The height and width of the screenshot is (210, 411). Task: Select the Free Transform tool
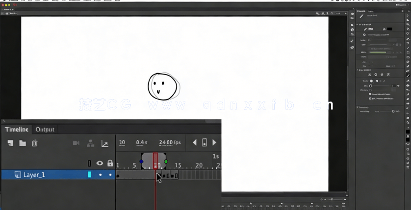408,25
